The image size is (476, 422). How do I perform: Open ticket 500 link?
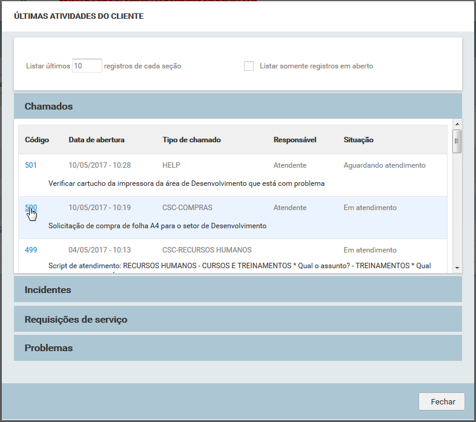[x=31, y=208]
